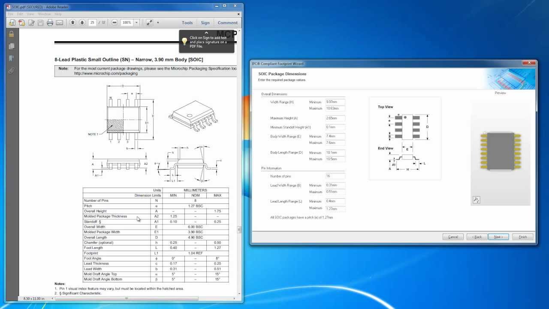Go to previous page using up arrow

tap(72, 22)
